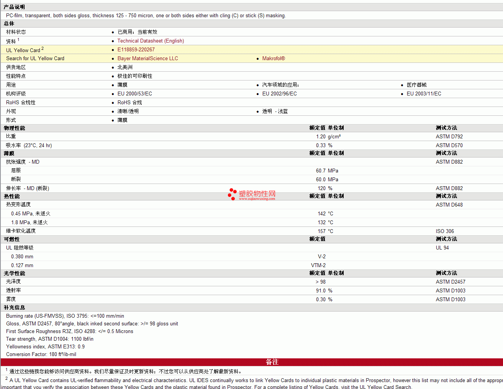Click the V-2 flame rating value
The image size is (503, 389).
[x=322, y=257]
